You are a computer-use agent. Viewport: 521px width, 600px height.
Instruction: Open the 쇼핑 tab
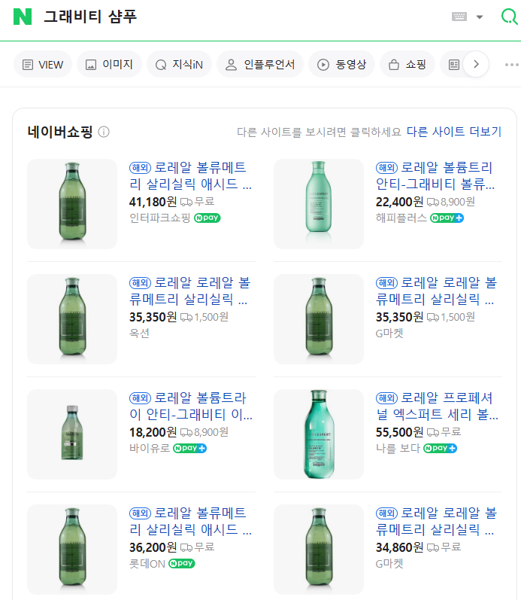(407, 65)
